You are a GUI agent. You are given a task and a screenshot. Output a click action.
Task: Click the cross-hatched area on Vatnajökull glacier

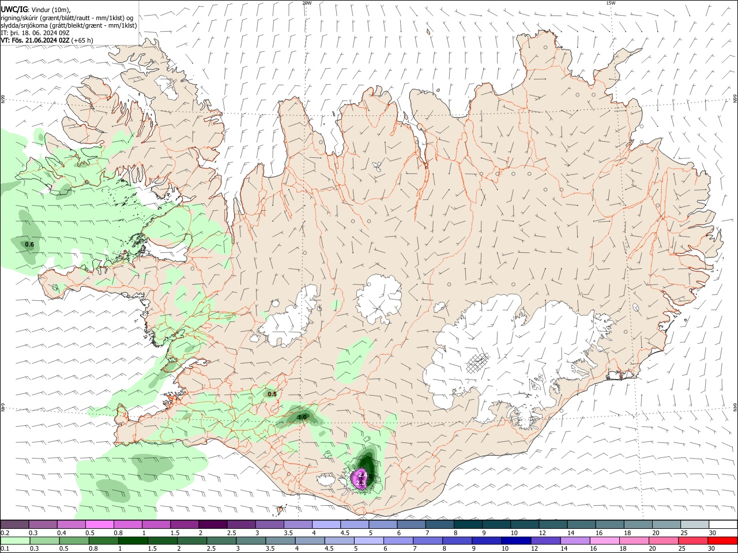[477, 363]
